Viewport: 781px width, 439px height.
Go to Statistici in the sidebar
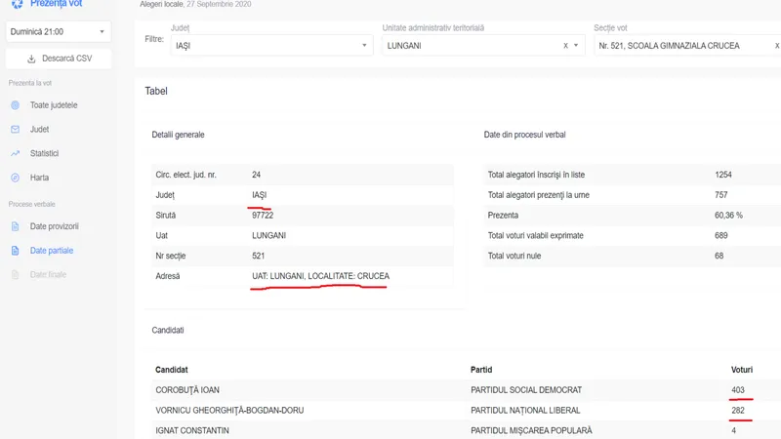pyautogui.click(x=44, y=153)
